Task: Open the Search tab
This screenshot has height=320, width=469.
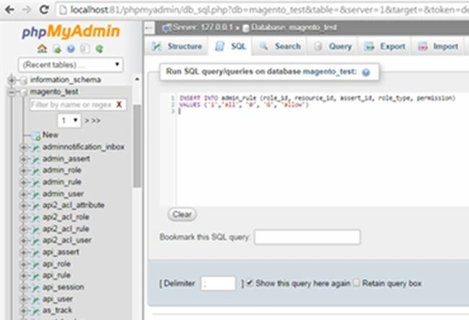Action: coord(280,46)
